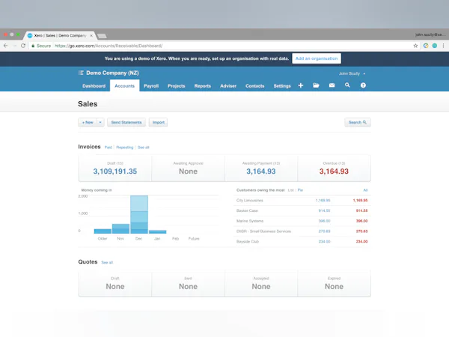
Task: Expand the New invoice dropdown arrow
Action: click(x=100, y=122)
